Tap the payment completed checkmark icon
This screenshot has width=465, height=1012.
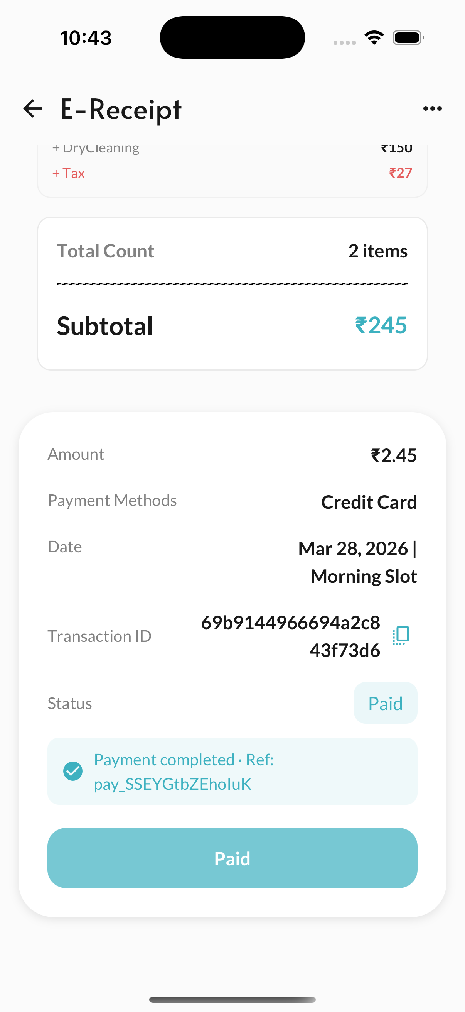click(73, 771)
